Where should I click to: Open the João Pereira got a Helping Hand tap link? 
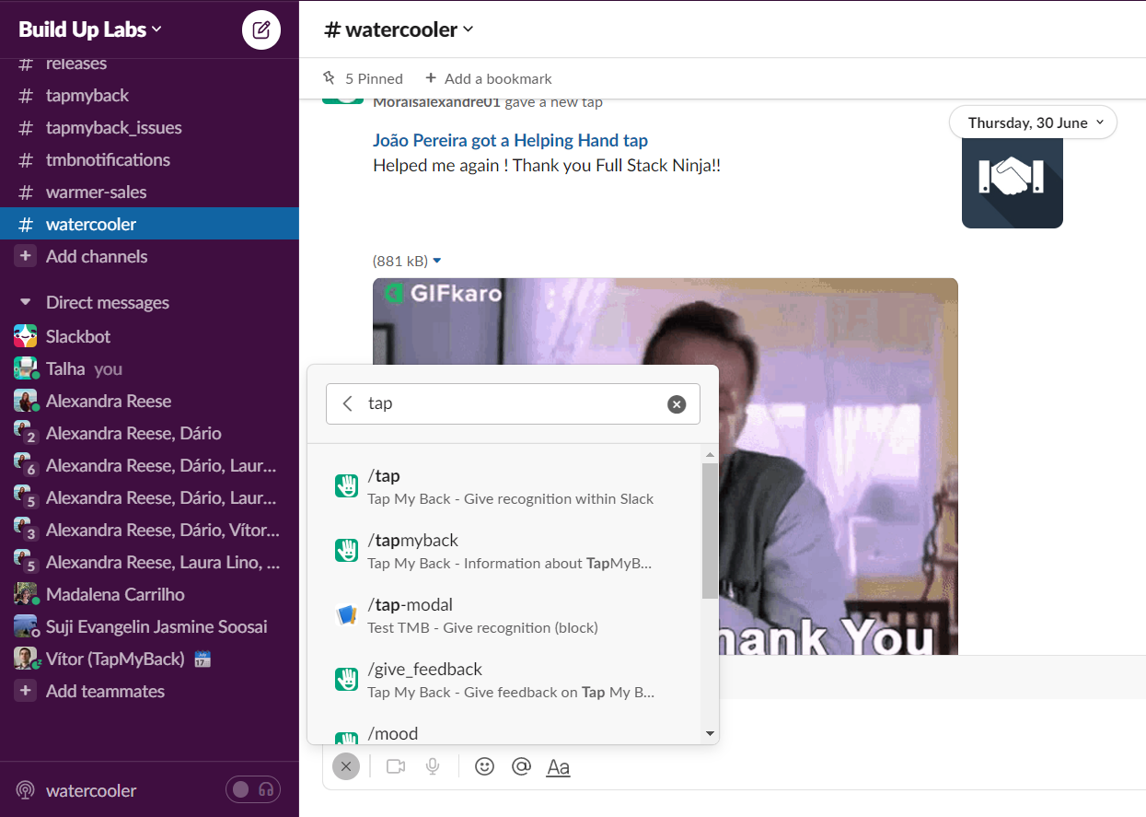(510, 140)
